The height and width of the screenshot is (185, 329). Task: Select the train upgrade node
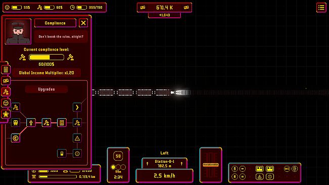(x=16, y=123)
